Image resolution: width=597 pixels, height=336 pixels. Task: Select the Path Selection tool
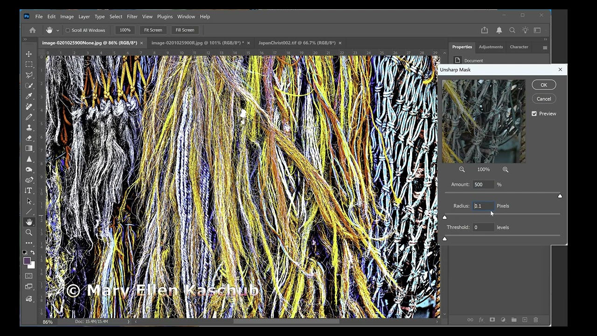(x=29, y=201)
